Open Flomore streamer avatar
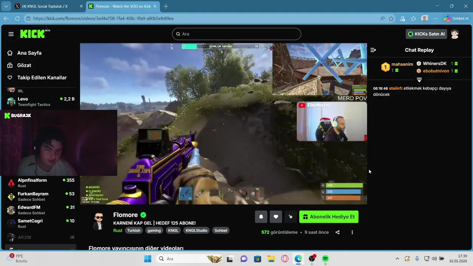473x266 pixels. (x=98, y=221)
